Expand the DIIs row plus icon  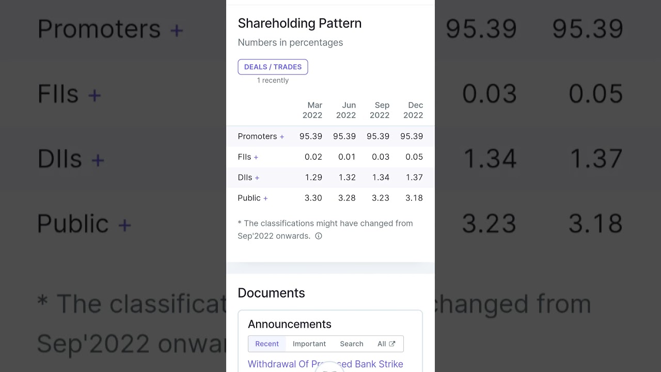(257, 178)
